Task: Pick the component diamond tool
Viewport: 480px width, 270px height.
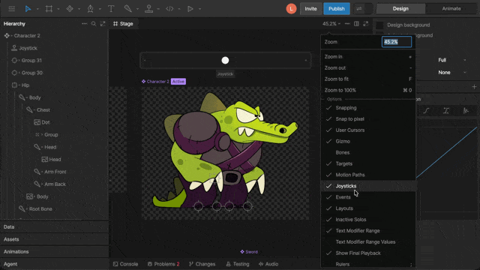Action: click(70, 9)
